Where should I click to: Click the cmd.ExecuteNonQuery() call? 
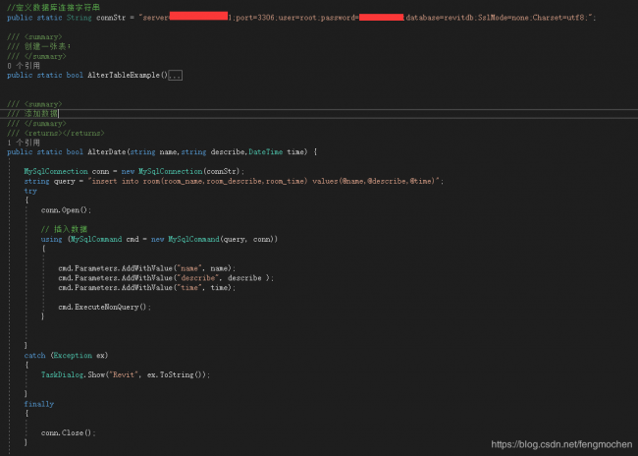(105, 307)
